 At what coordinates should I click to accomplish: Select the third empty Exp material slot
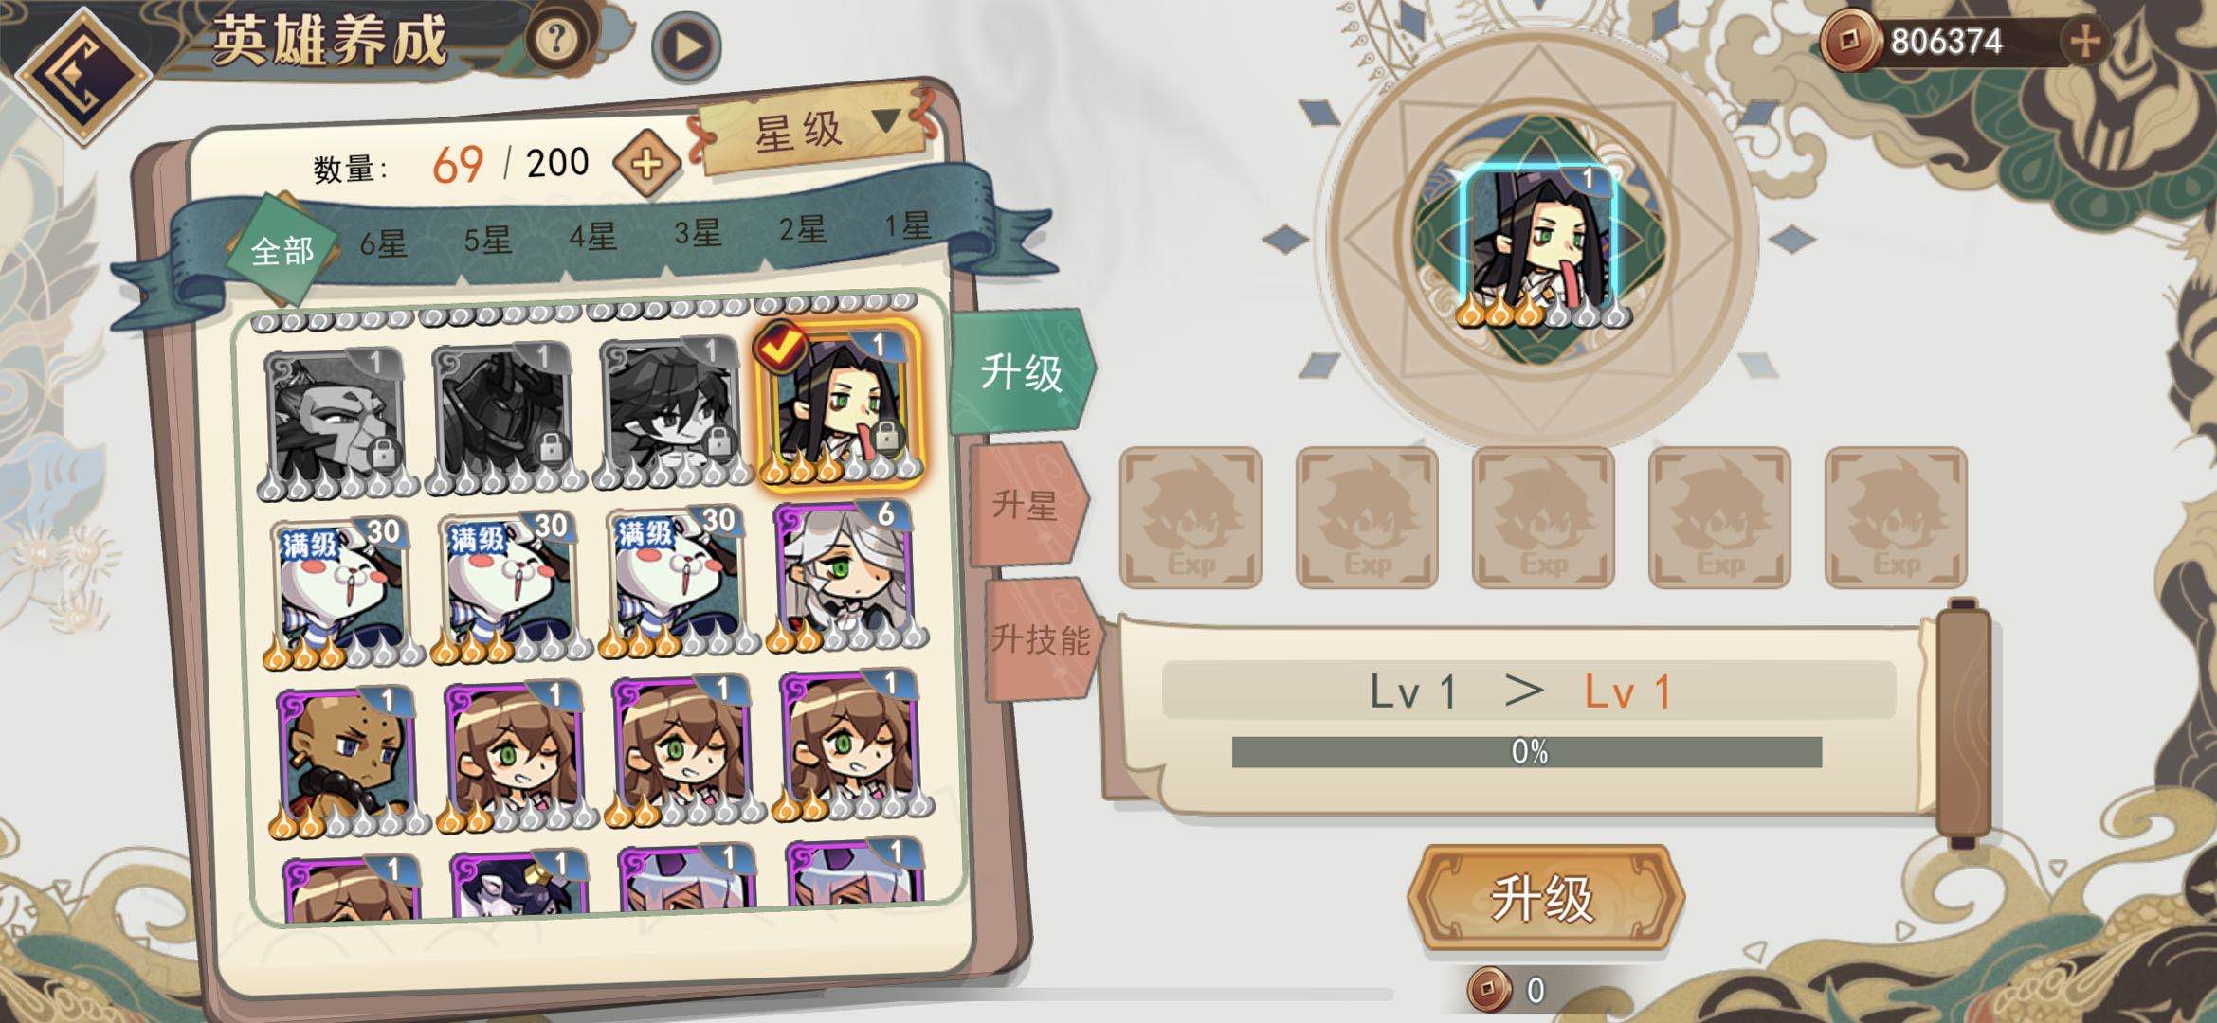click(x=1543, y=517)
